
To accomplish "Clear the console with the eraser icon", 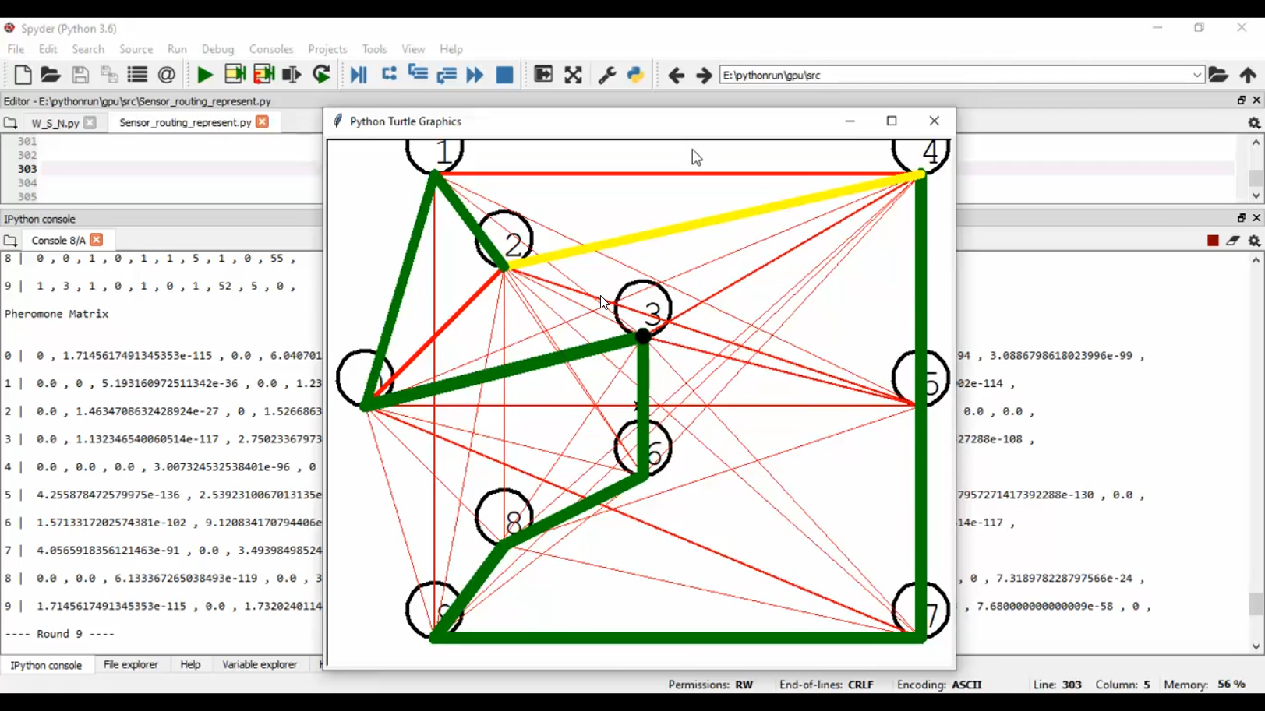I will [1232, 241].
